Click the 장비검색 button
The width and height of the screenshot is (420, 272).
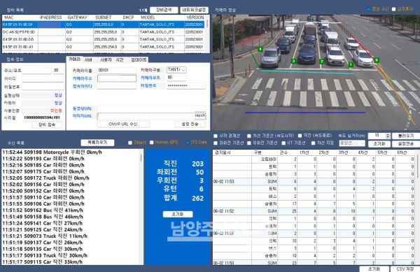tap(164, 10)
